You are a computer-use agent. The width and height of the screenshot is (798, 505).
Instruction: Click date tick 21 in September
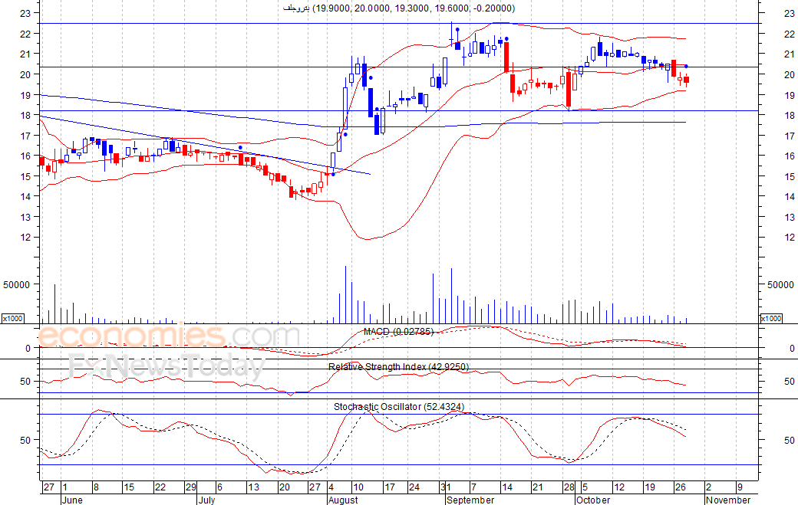(537, 487)
